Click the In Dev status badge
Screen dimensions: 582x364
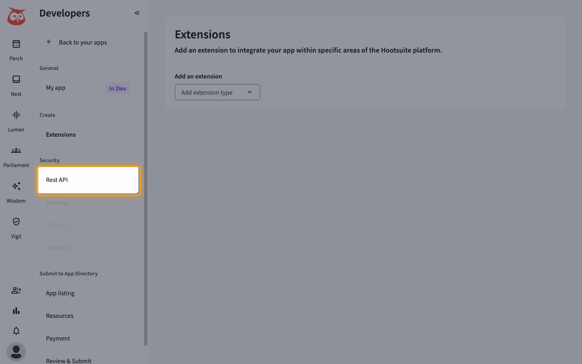pyautogui.click(x=118, y=88)
